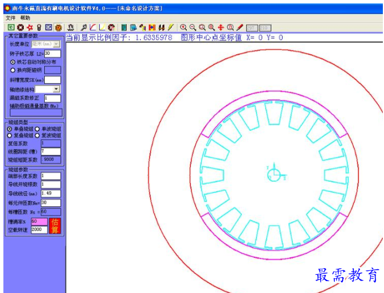Click the field beside 换向距磁钢
384x293 pixels.
pyautogui.click(x=53, y=70)
